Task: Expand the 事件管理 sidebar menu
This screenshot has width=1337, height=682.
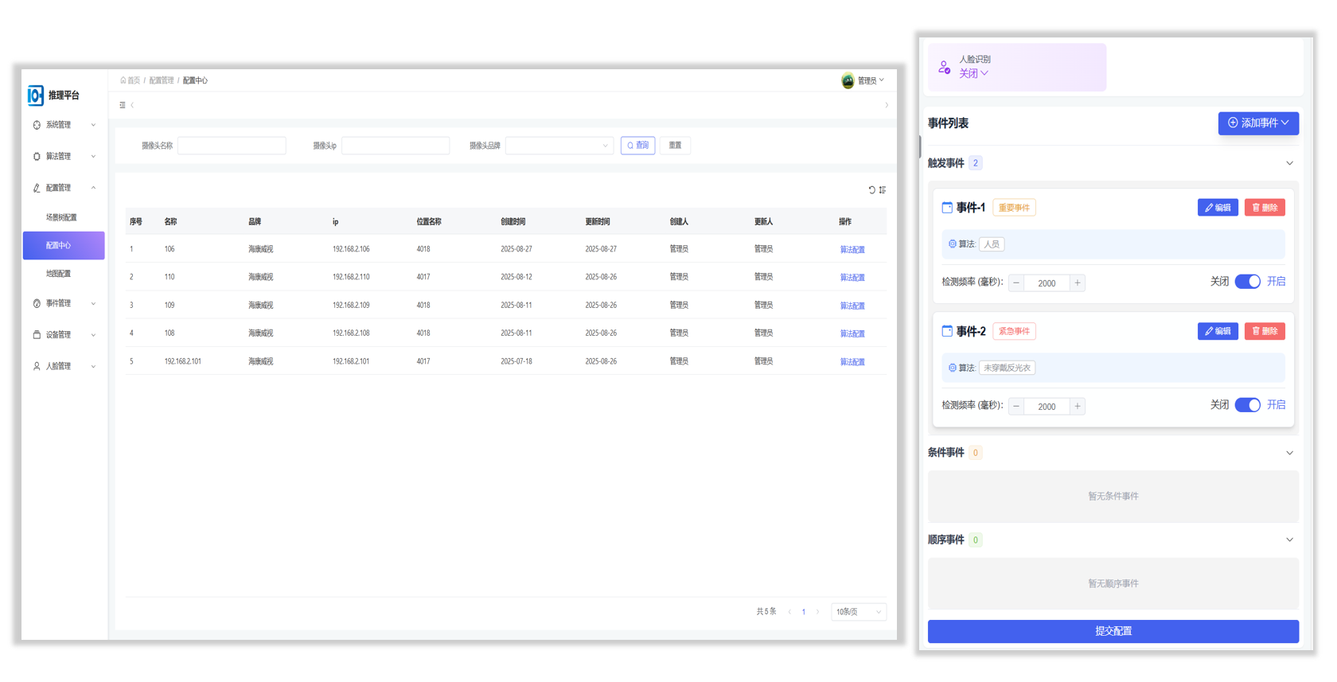Action: tap(64, 303)
